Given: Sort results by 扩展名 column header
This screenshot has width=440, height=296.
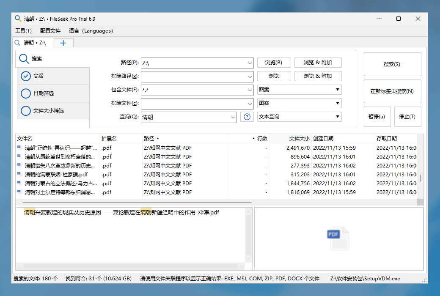Looking at the screenshot, I should tap(121, 139).
